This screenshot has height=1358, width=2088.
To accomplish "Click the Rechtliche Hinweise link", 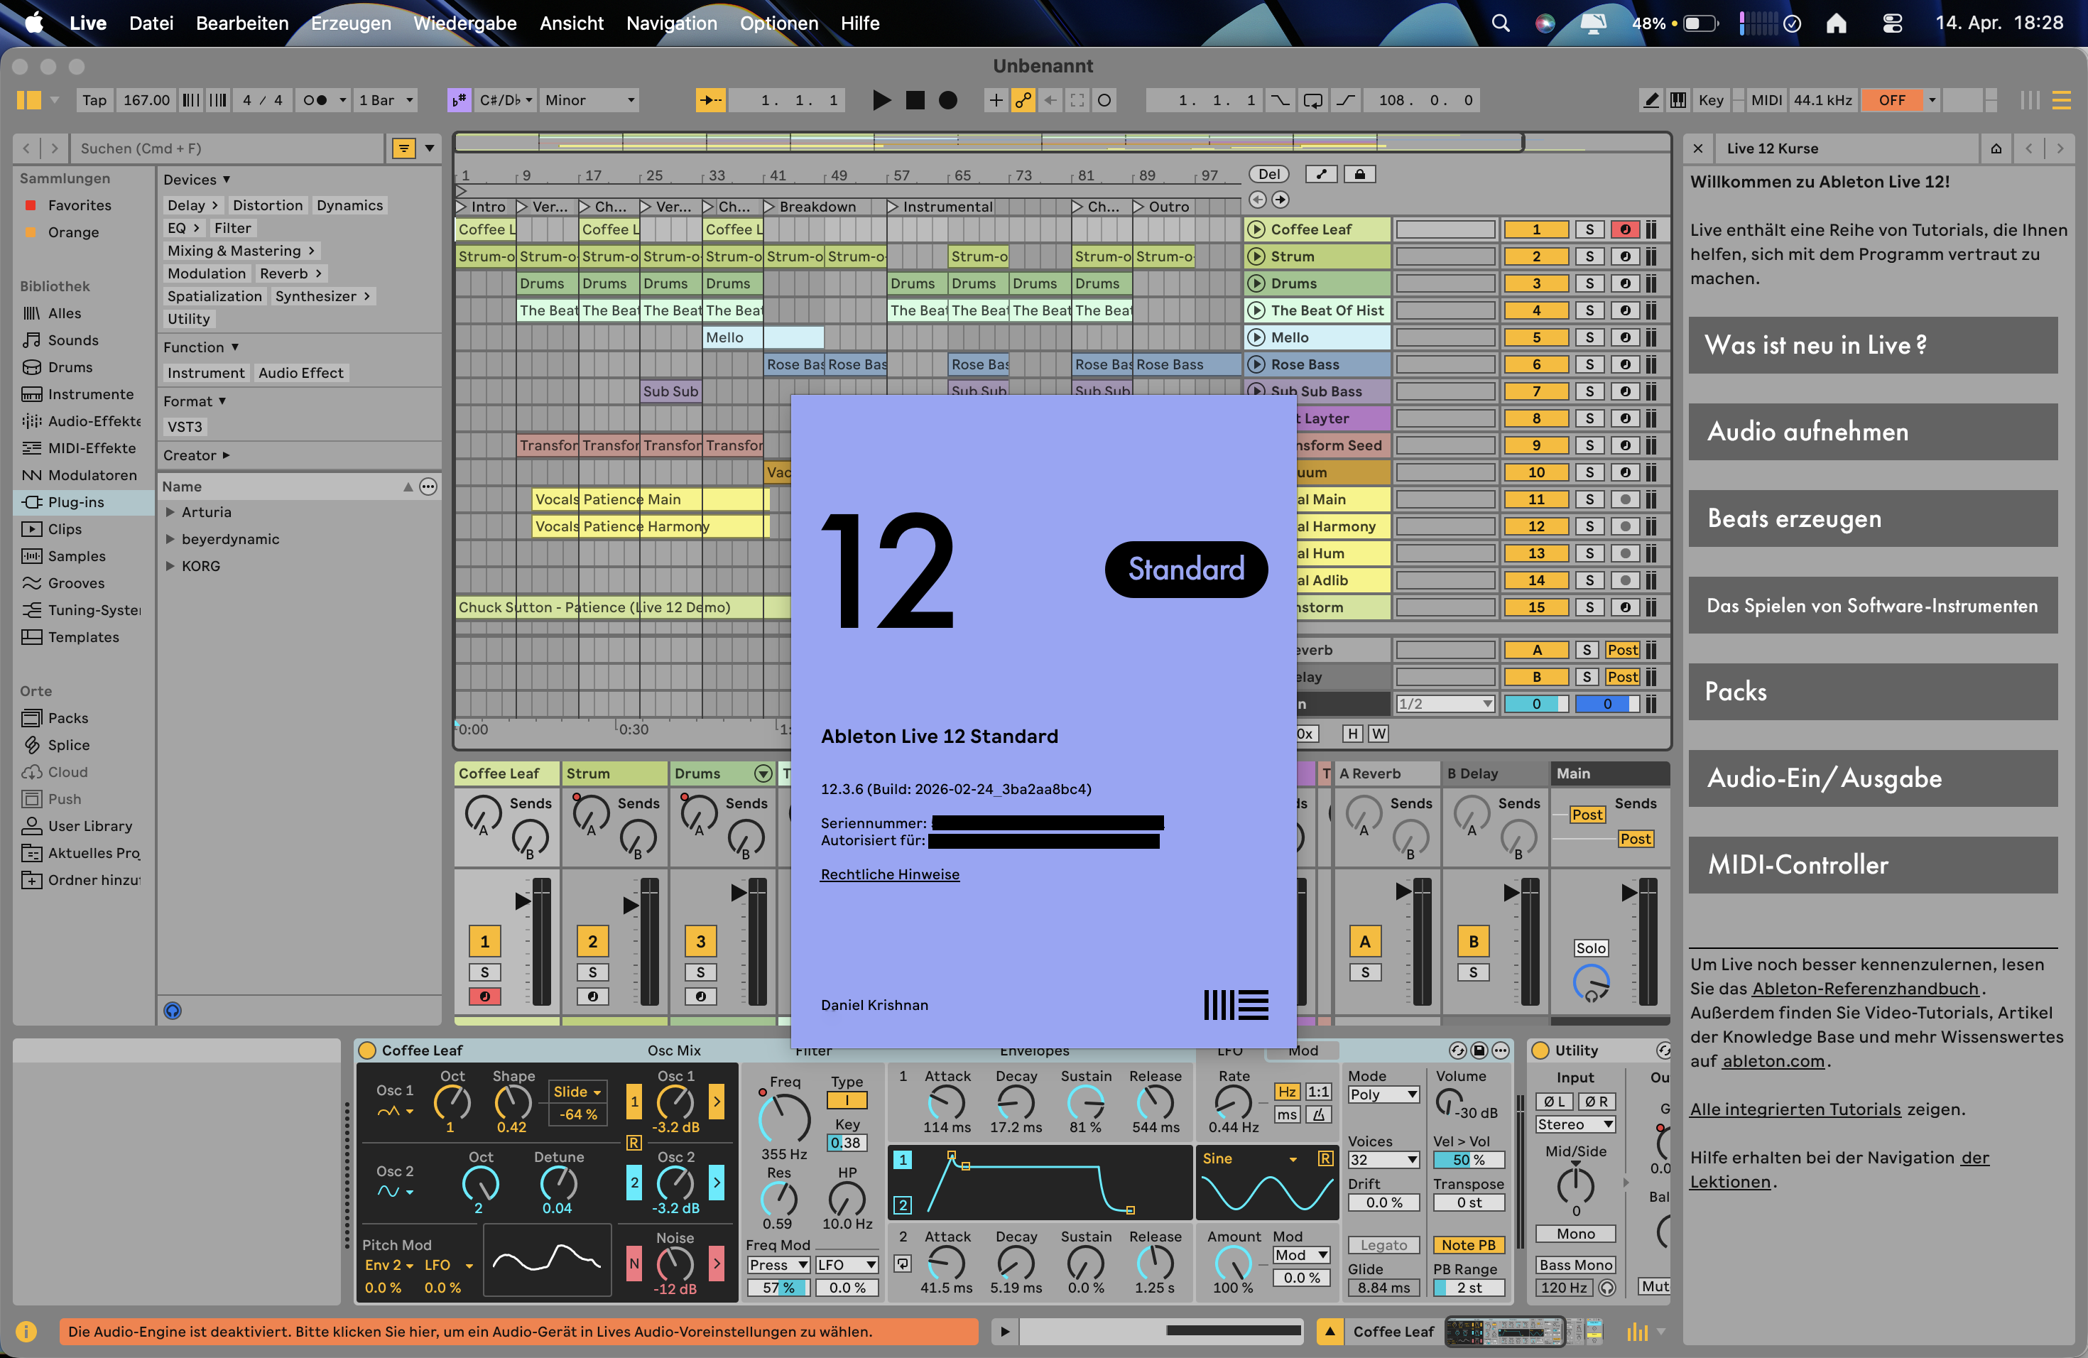I will point(890,874).
